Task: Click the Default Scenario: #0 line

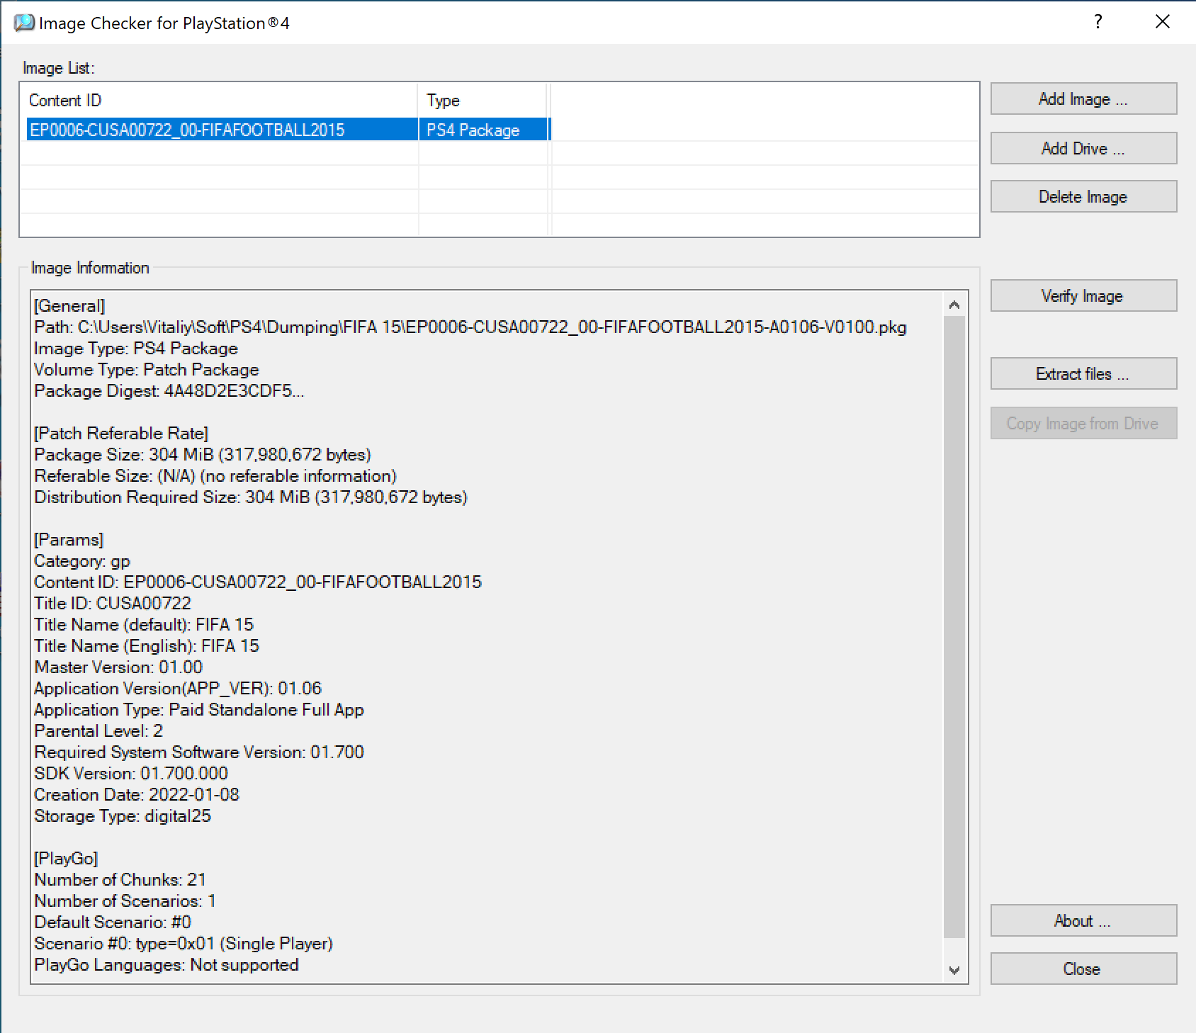Action: click(113, 922)
